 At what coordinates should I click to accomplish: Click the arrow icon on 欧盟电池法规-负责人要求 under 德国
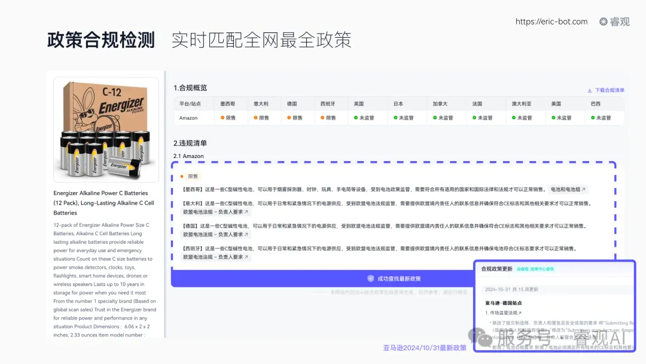(x=245, y=235)
